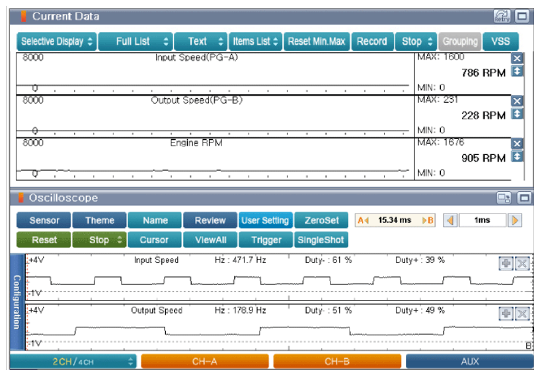The image size is (540, 376).
Task: Click the 786 RPM value
Action: coord(484,73)
